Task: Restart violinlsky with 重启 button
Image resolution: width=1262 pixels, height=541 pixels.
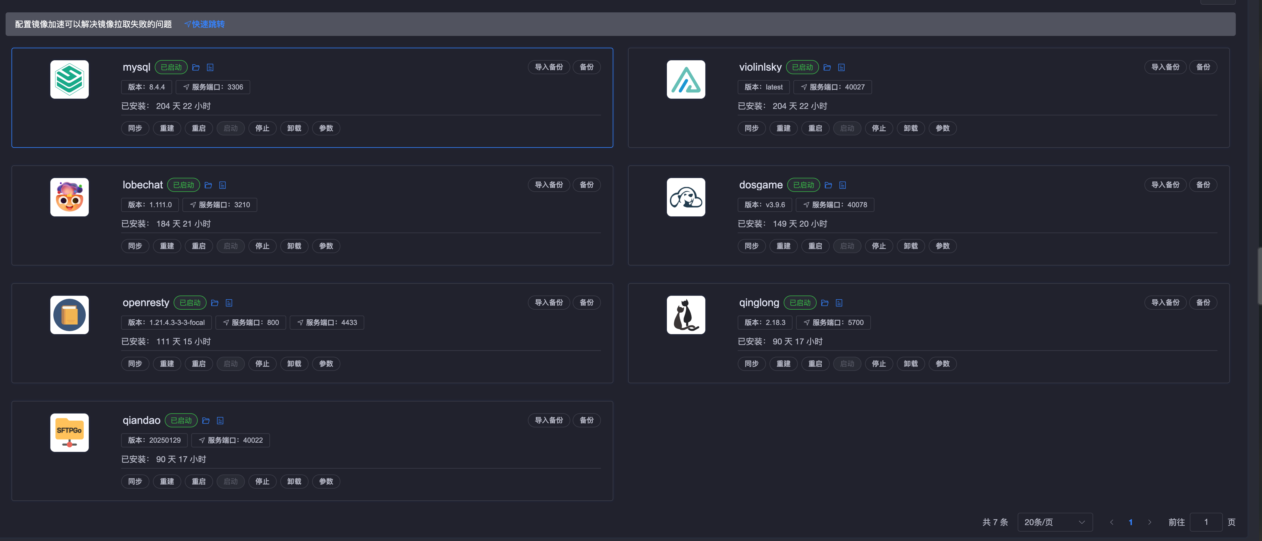Action: [815, 129]
